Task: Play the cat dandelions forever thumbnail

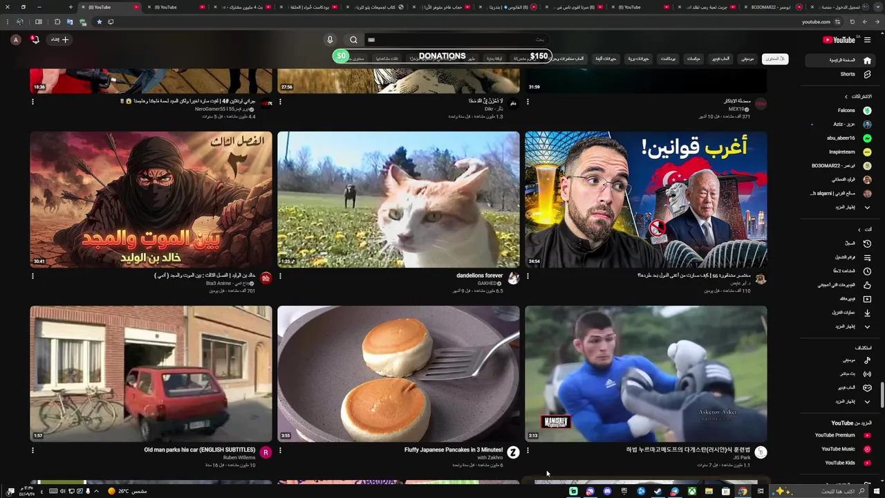Action: pyautogui.click(x=398, y=199)
